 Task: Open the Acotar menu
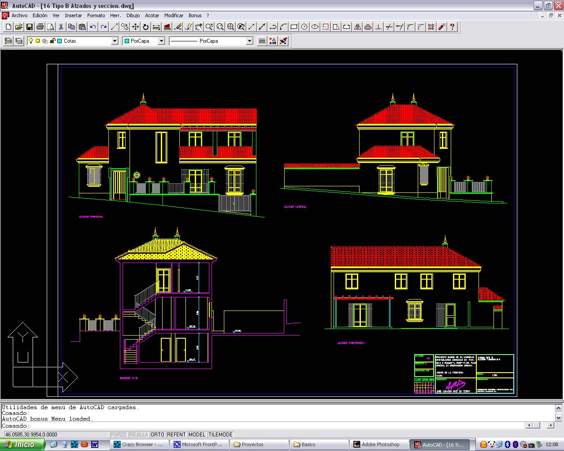(x=152, y=15)
